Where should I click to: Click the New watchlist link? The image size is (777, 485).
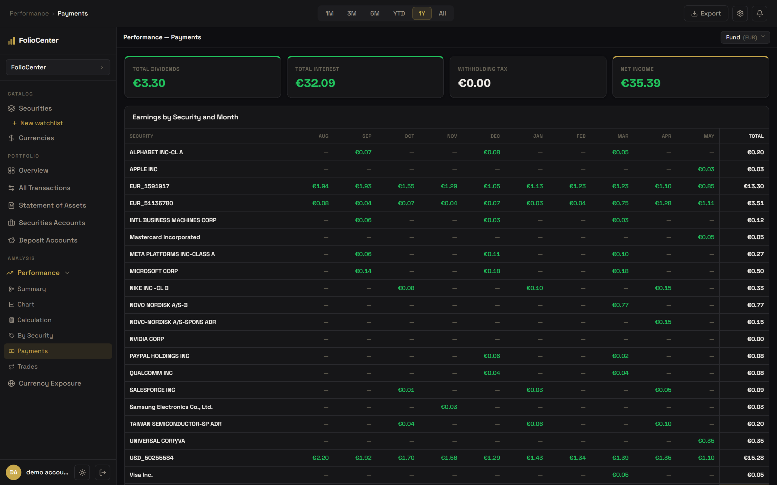point(41,123)
